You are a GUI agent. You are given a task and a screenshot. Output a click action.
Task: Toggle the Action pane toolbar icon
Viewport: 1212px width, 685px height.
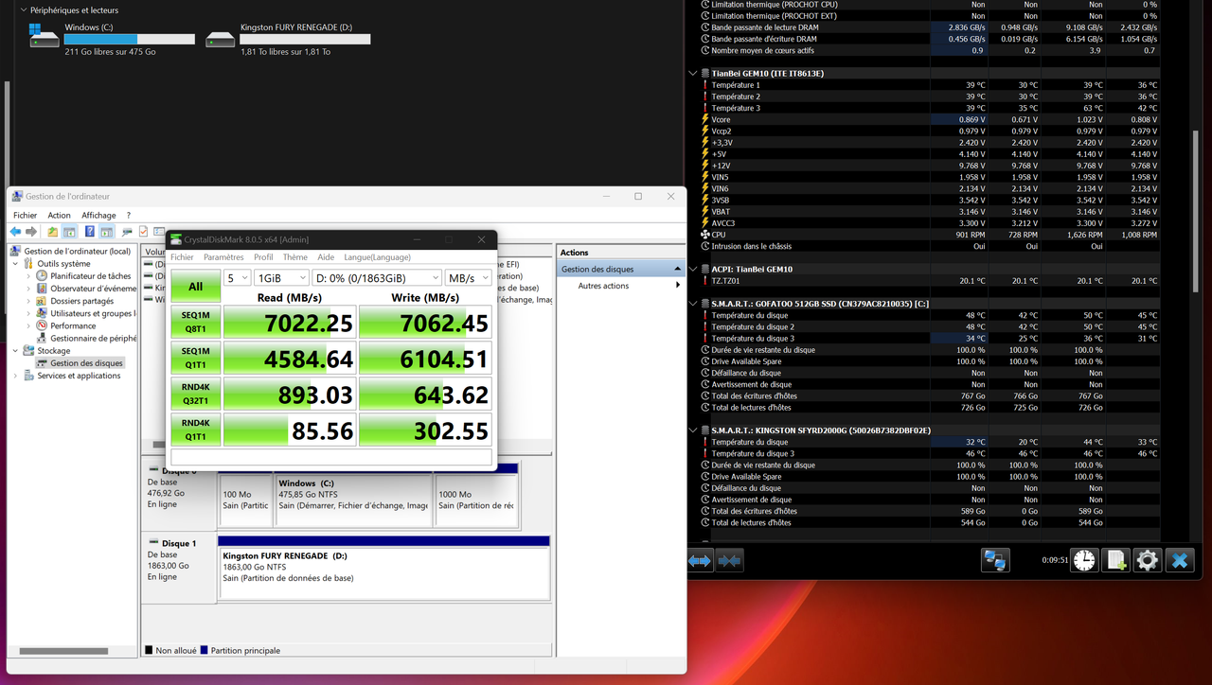(107, 232)
